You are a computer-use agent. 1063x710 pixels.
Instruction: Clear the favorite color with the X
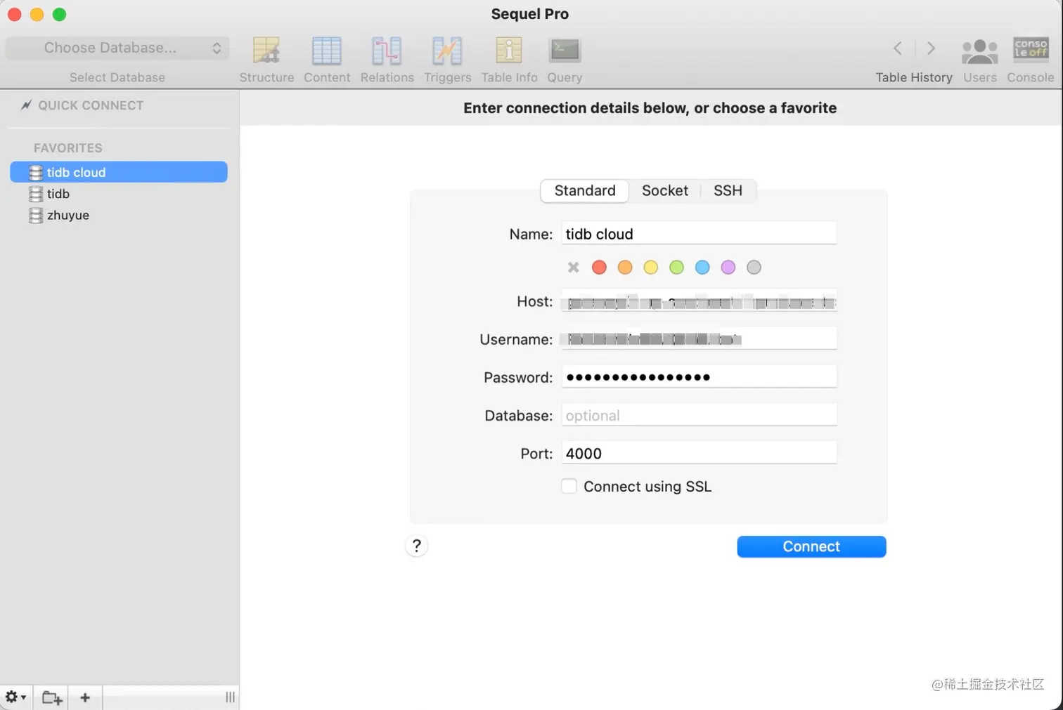[574, 267]
